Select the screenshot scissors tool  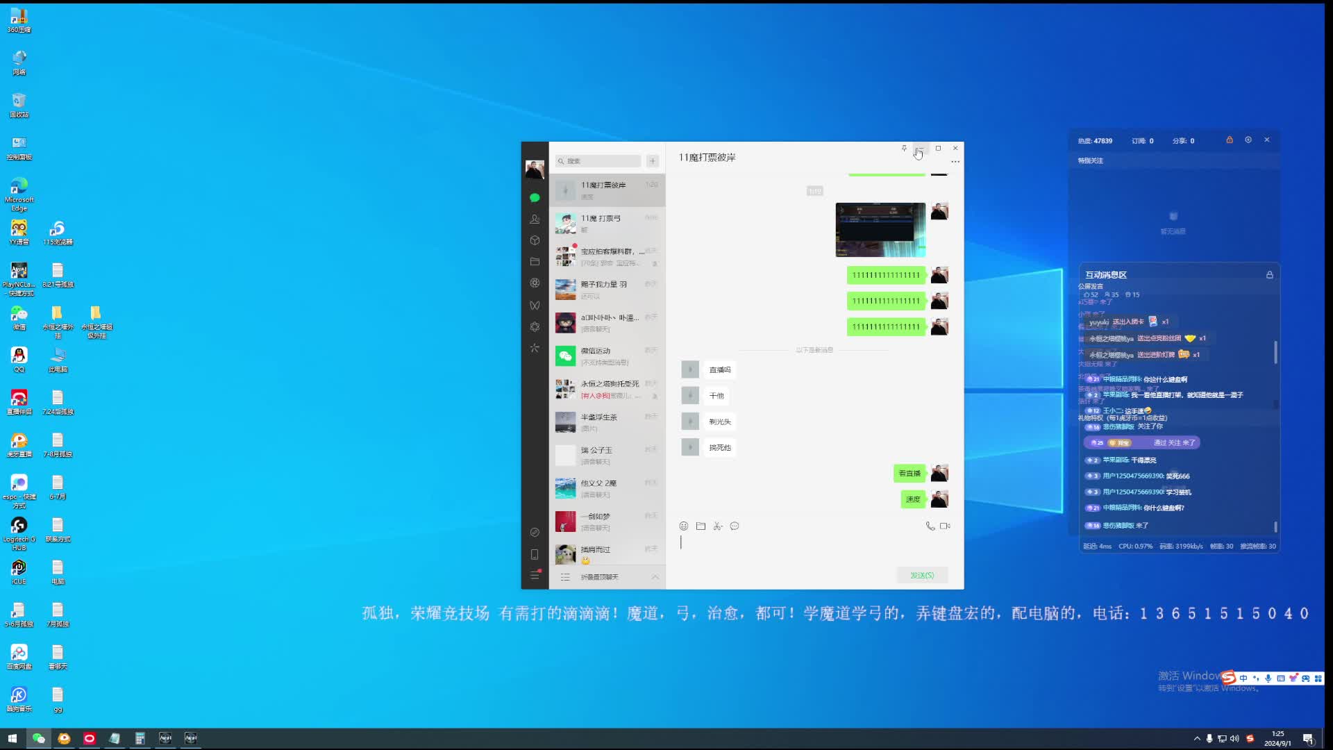(717, 526)
